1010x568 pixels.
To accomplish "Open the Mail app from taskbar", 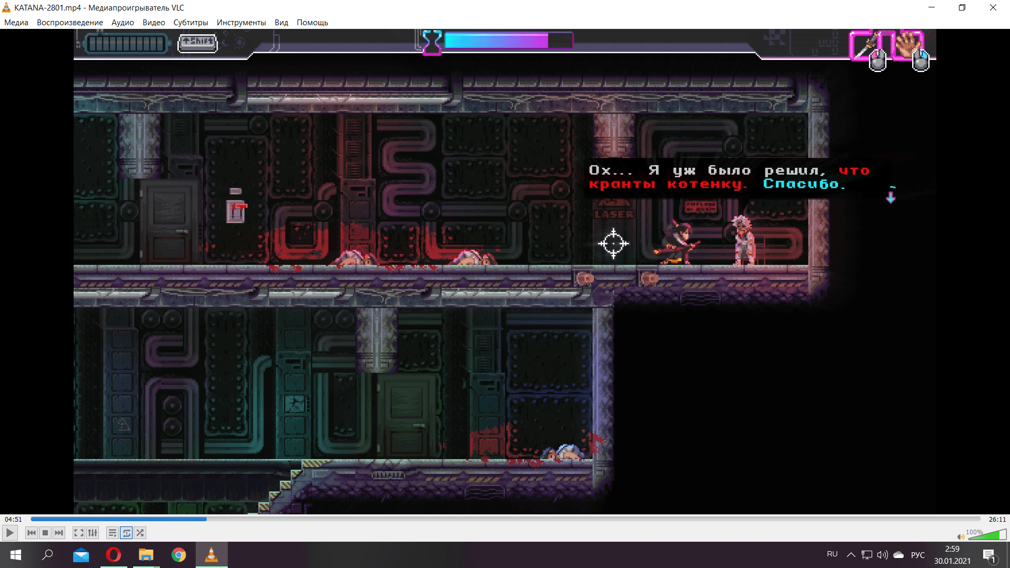I will point(81,555).
